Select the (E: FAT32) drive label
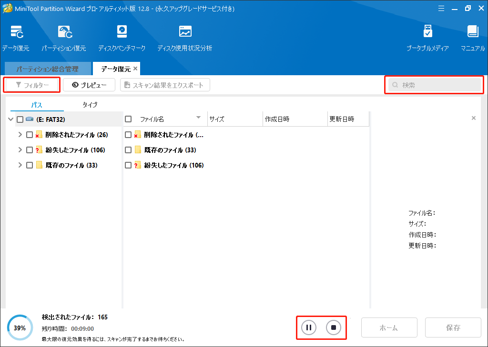The height and width of the screenshot is (347, 488). pos(51,119)
